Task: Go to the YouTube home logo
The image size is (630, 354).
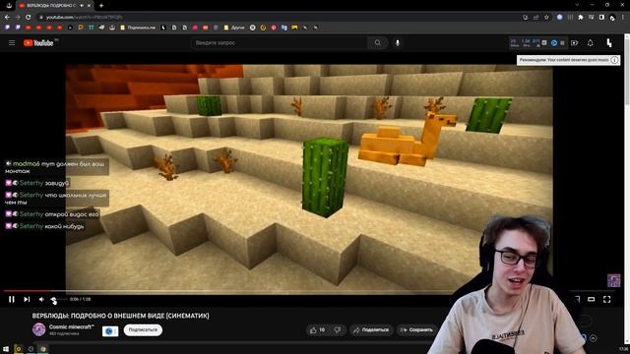Action: coord(38,43)
